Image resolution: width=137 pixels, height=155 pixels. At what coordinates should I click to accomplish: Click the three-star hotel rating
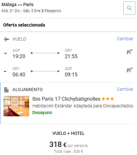[x=108, y=99]
